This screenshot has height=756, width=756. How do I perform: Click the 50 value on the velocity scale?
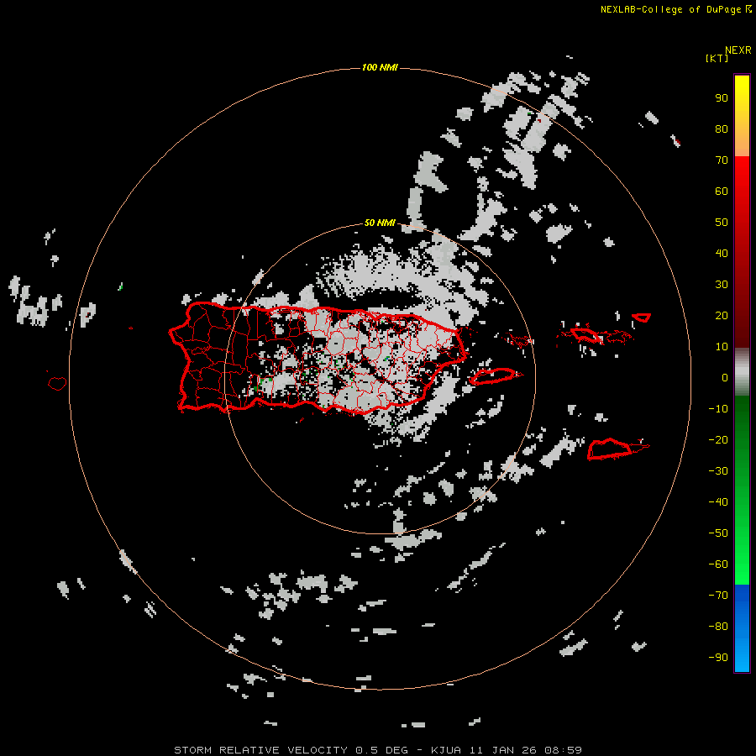tap(722, 223)
